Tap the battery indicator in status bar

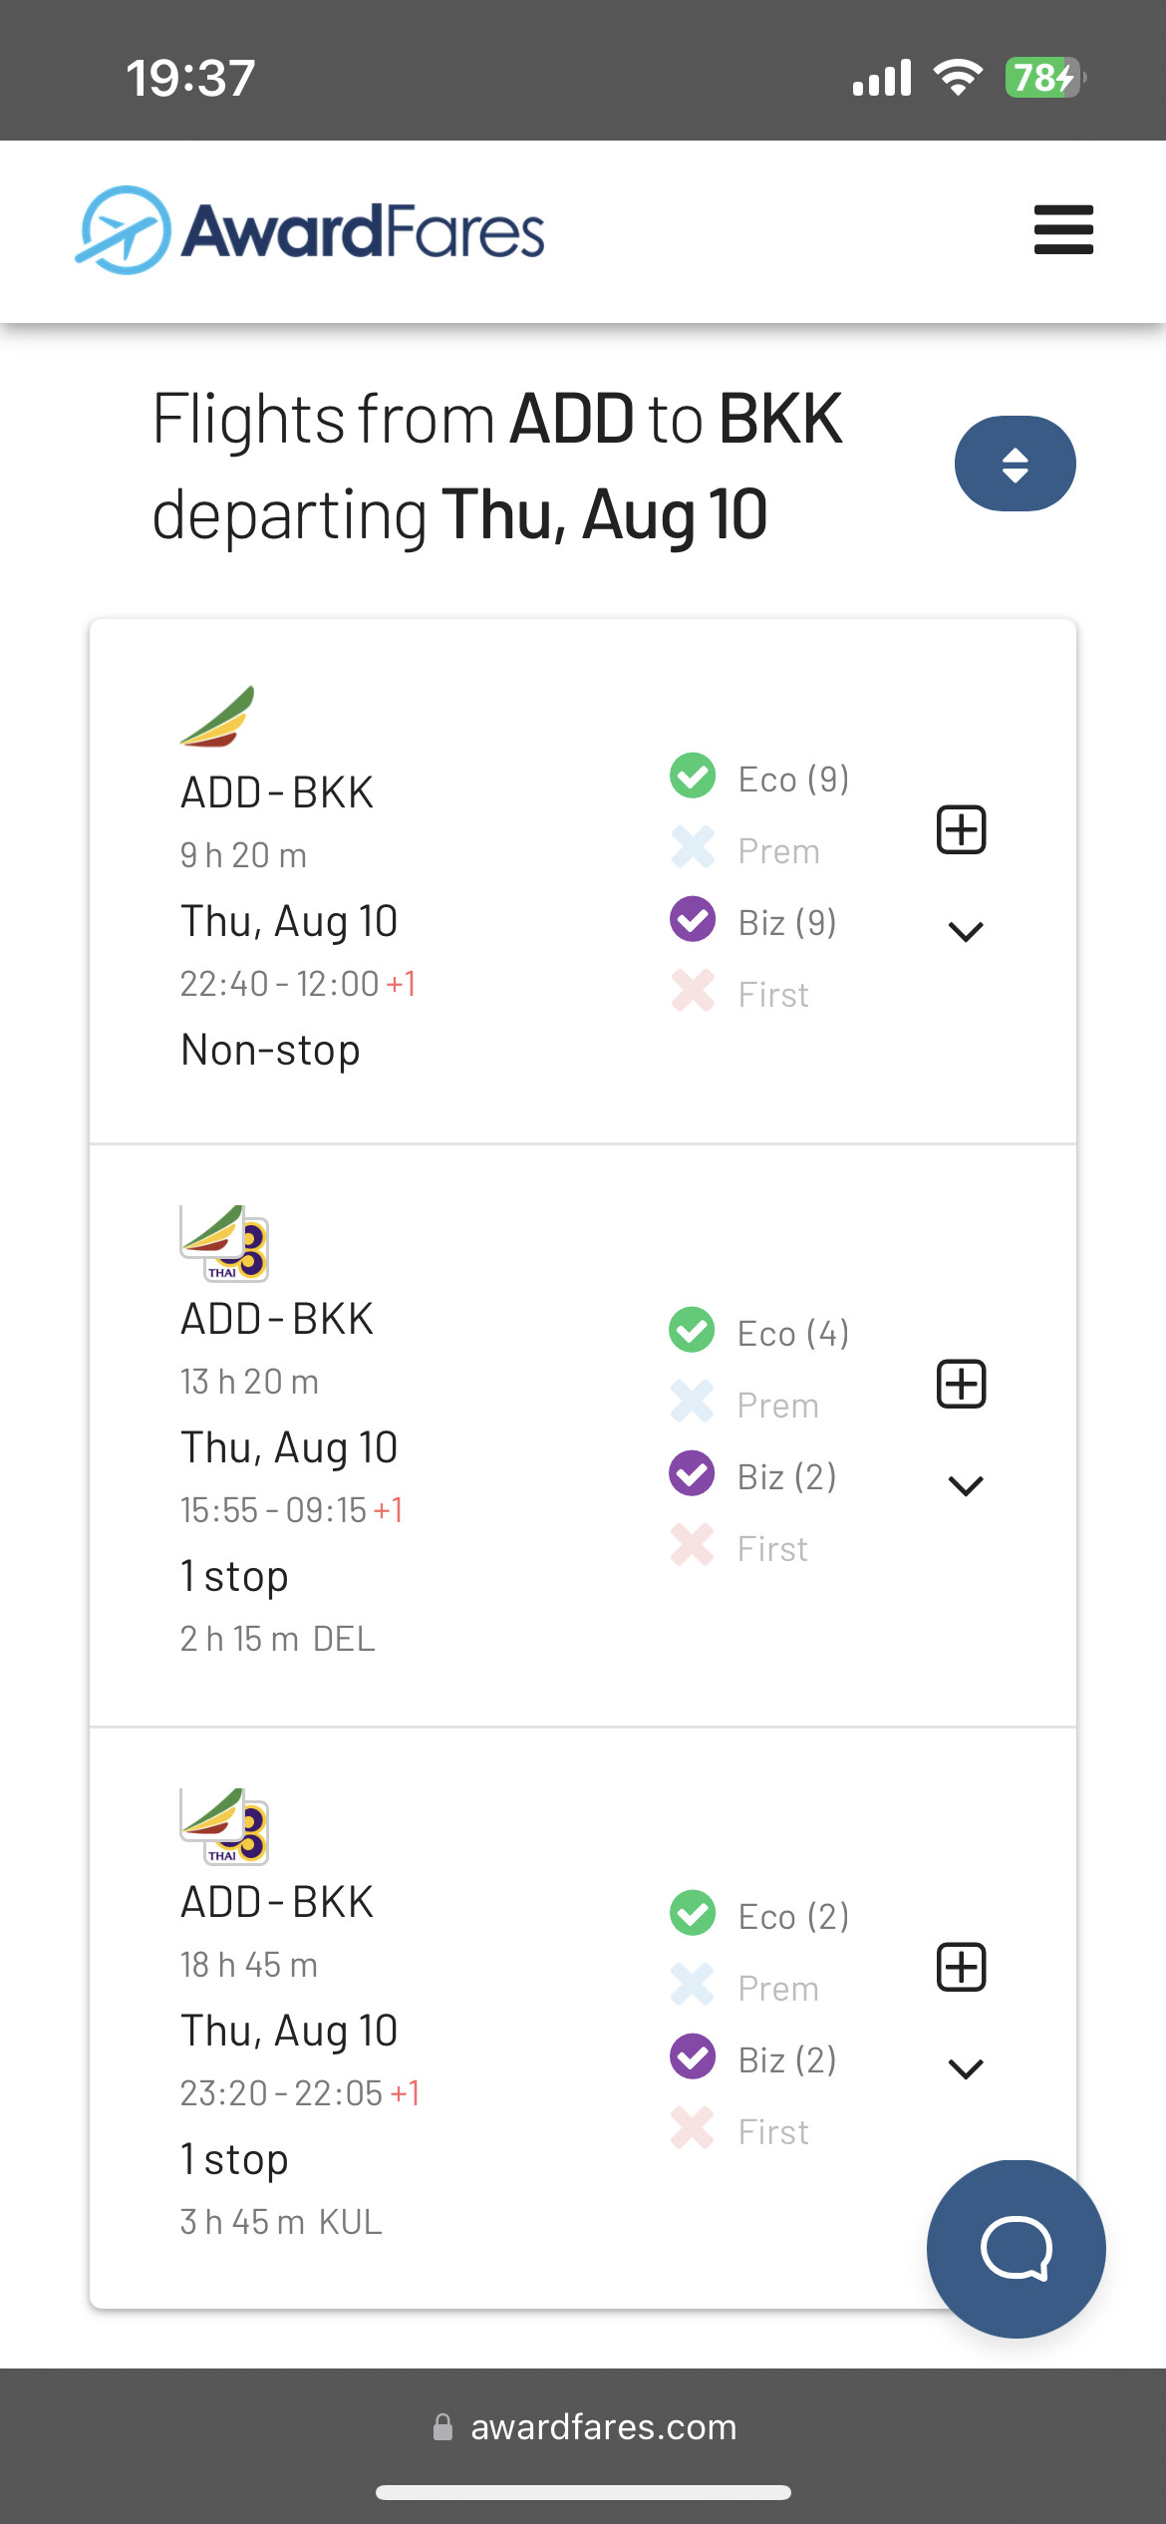(x=1043, y=78)
